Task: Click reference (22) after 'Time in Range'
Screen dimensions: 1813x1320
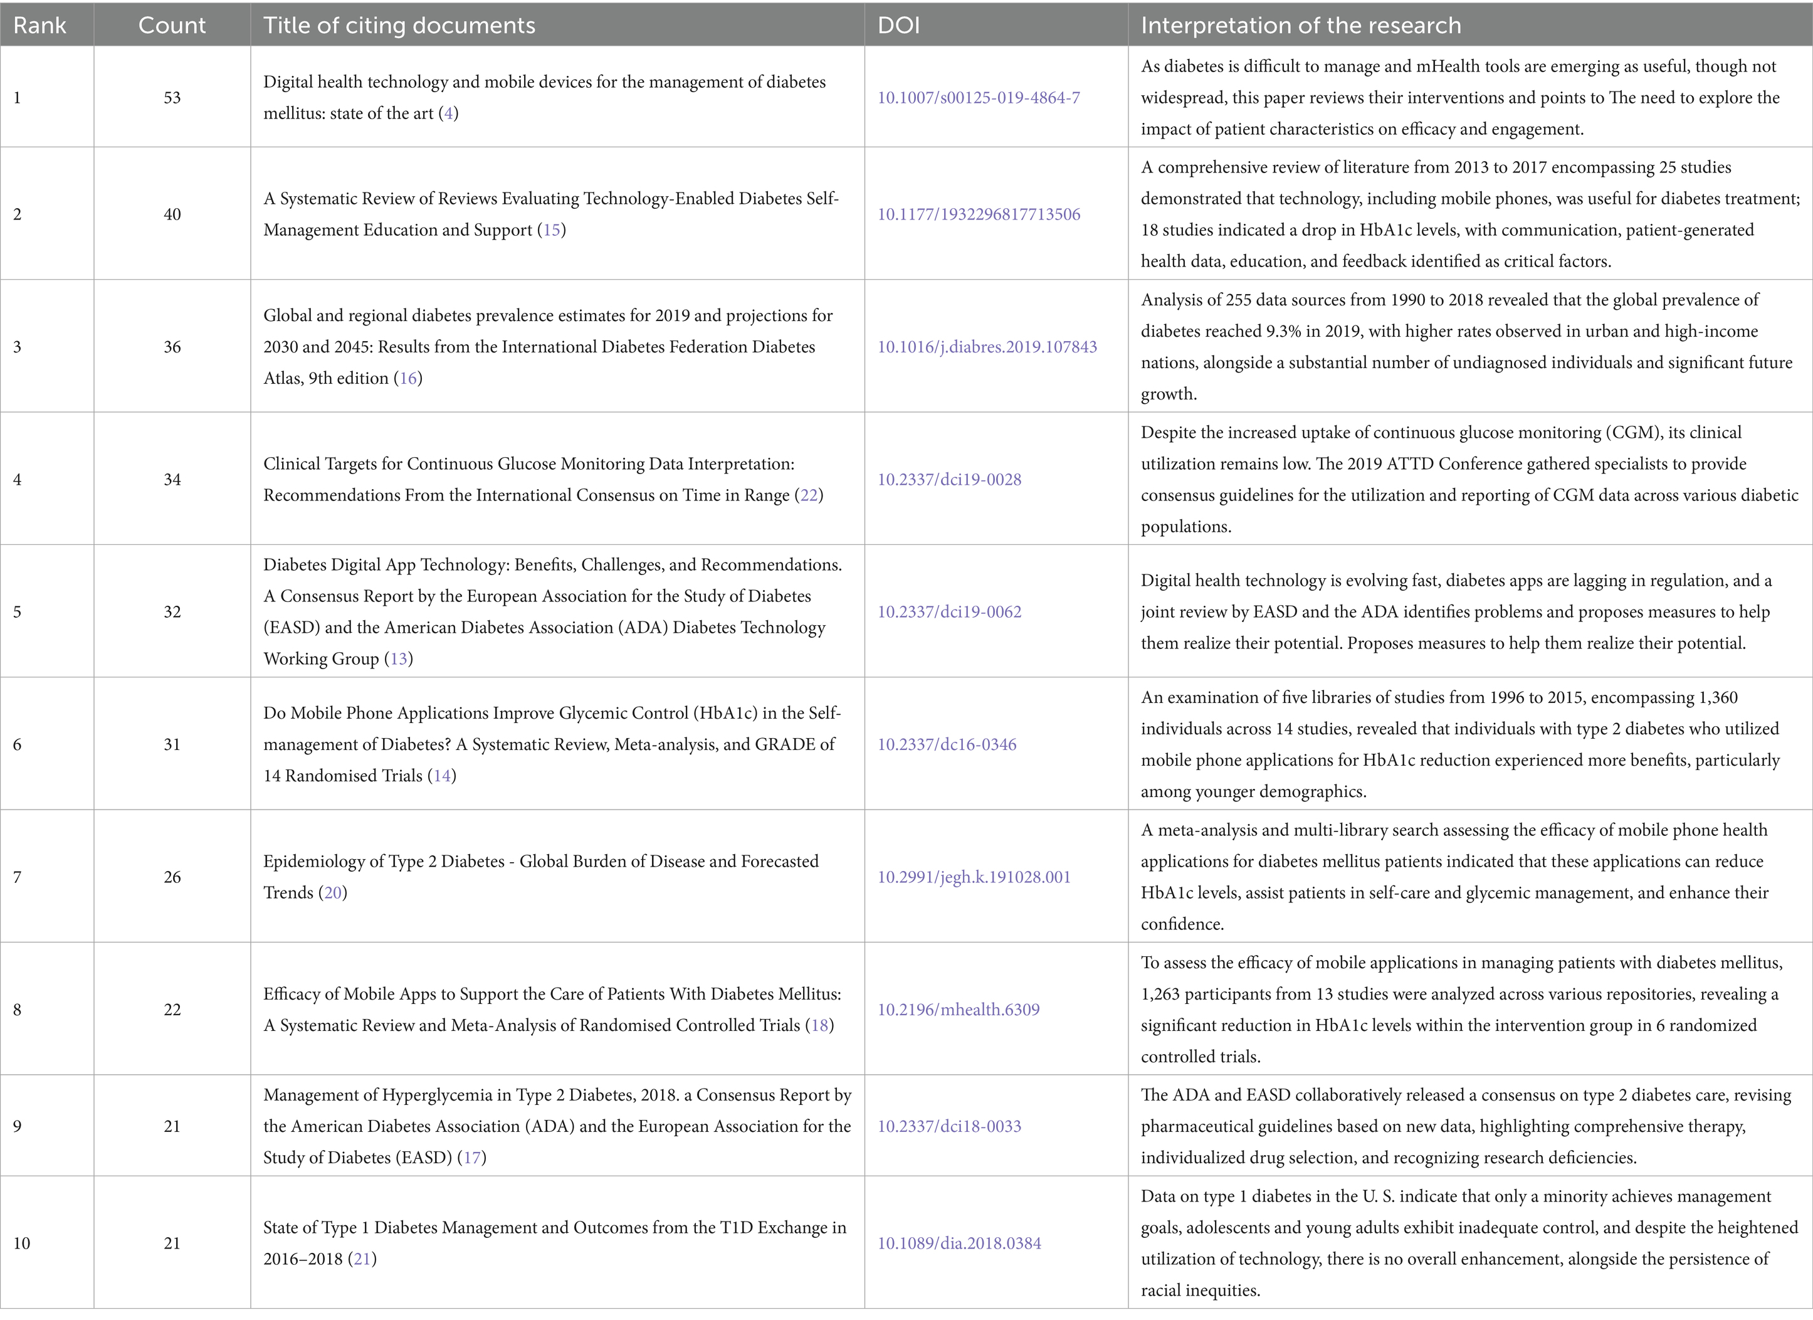Action: pos(809,495)
